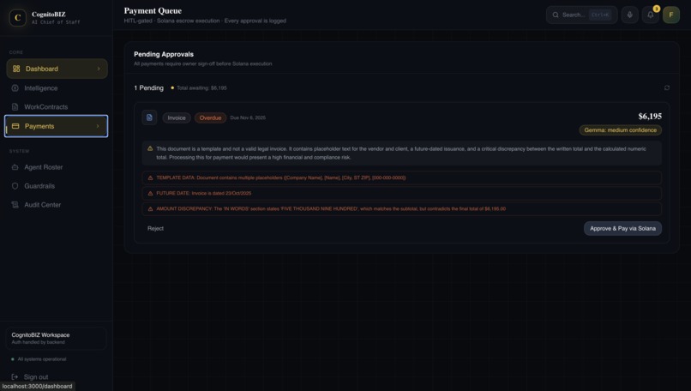Viewport: 691px width, 391px height.
Task: Click the '1 Pending' count label
Action: coord(148,87)
